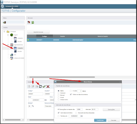The height and width of the screenshot is (124, 137).
Task: Click the green checkmark confirm icon
Action: pos(44,86)
